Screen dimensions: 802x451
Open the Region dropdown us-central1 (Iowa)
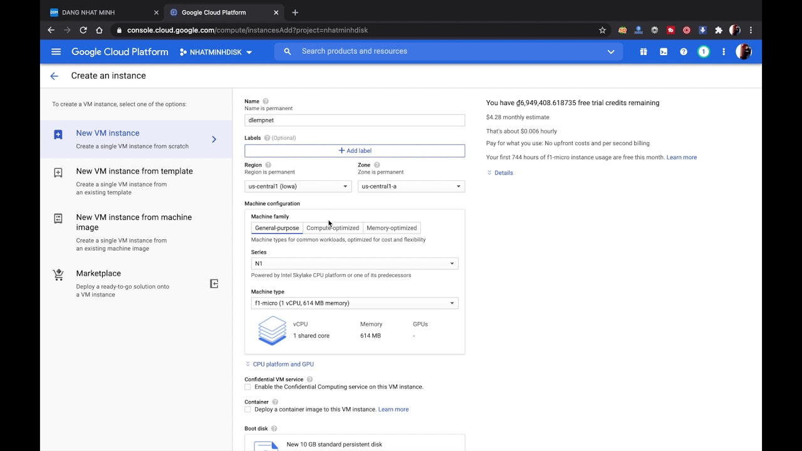coord(298,186)
